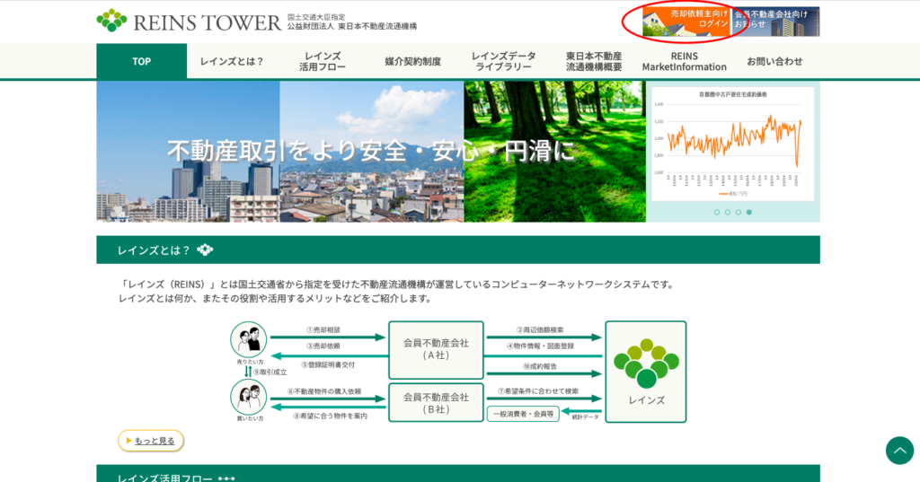The image size is (920, 482).
Task: Open 会員不動産会社向けお知らせ banner
Action: pos(776,21)
